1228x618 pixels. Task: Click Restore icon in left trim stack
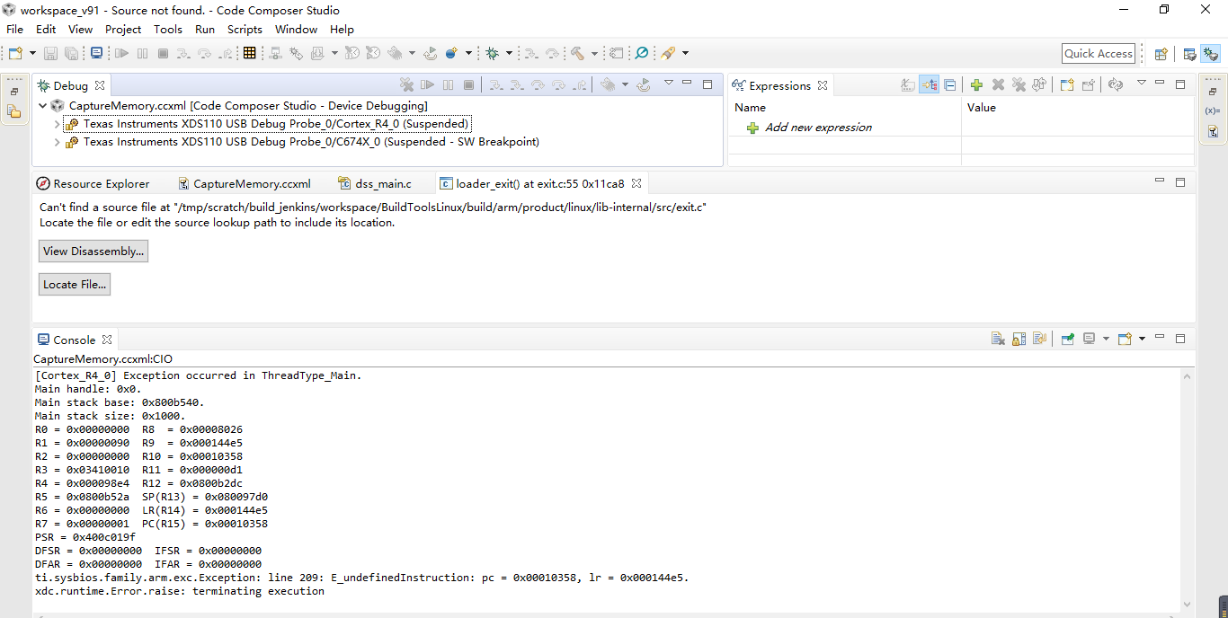click(14, 92)
